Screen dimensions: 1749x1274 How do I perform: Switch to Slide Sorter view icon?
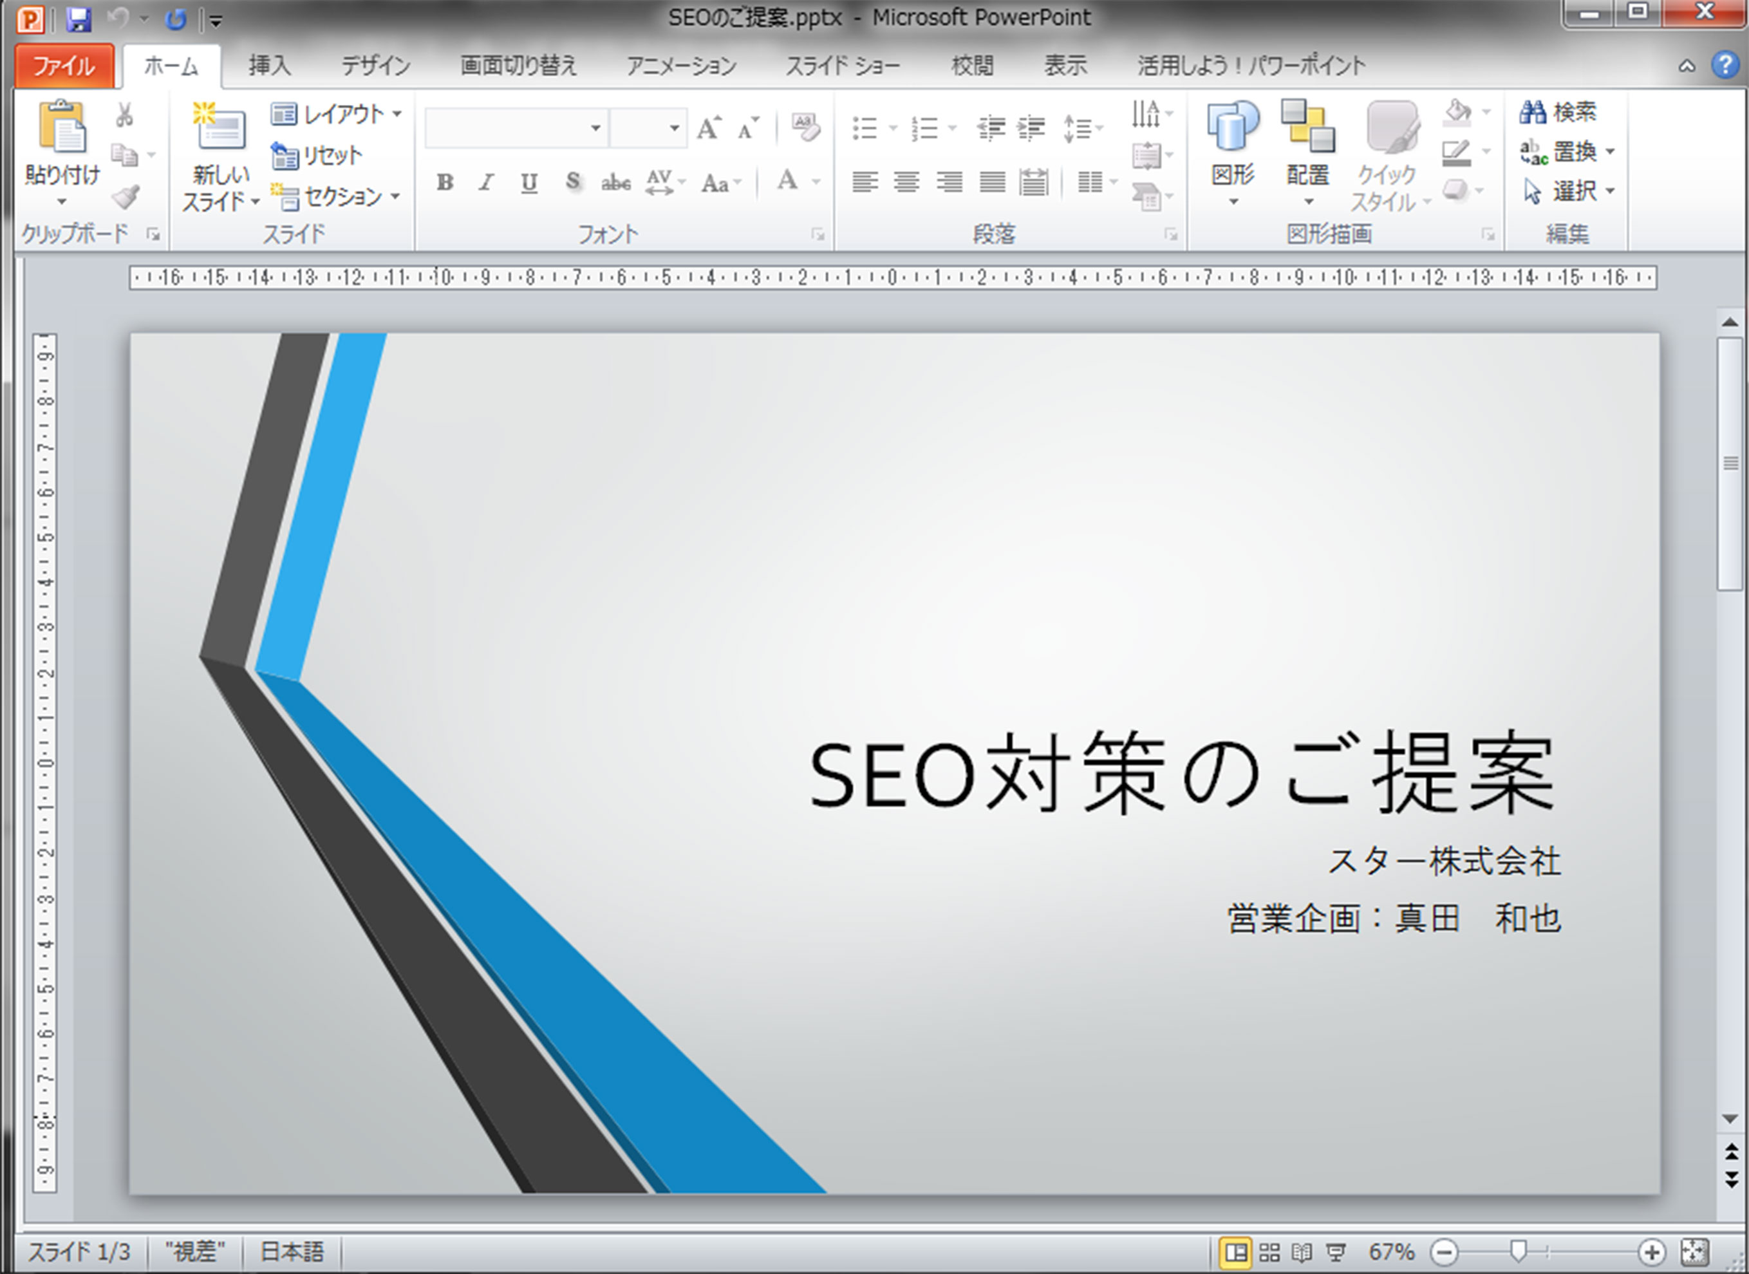(x=1269, y=1251)
